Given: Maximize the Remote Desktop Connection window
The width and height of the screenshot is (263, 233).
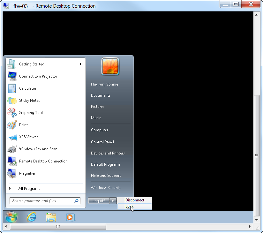Looking at the screenshot, I should [x=236, y=4].
